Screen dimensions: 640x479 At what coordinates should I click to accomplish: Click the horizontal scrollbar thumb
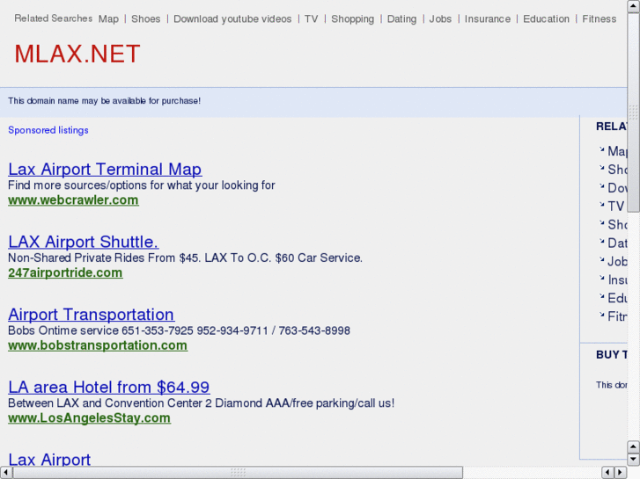tap(238, 472)
